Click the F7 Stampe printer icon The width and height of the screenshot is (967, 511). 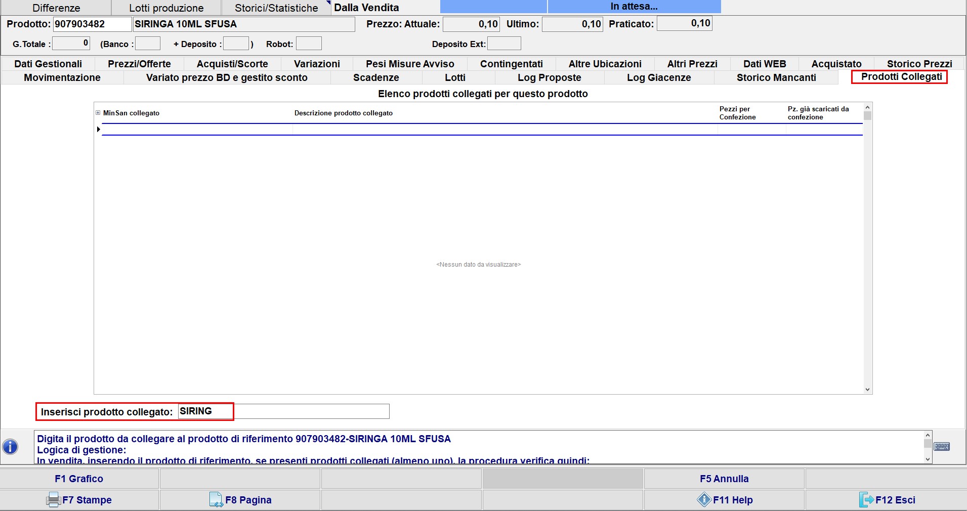coord(53,500)
